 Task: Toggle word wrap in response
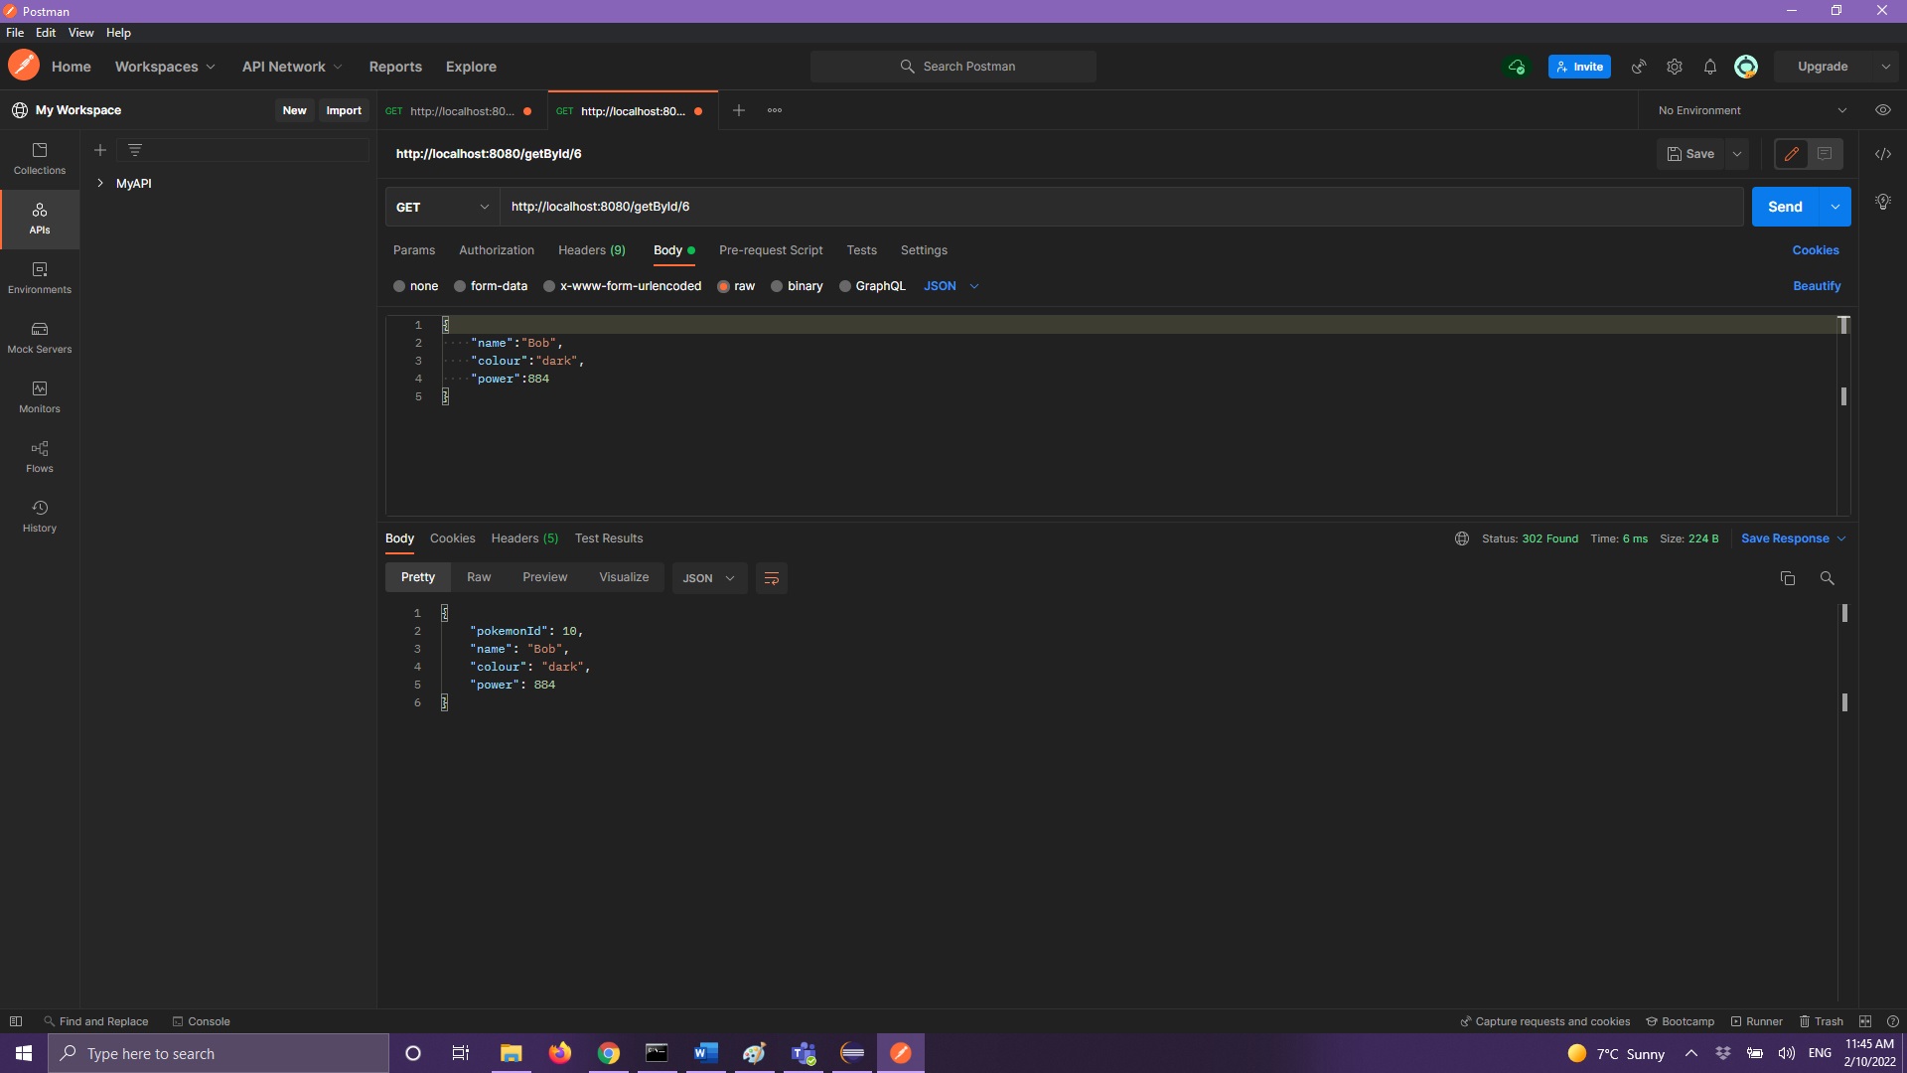772,578
